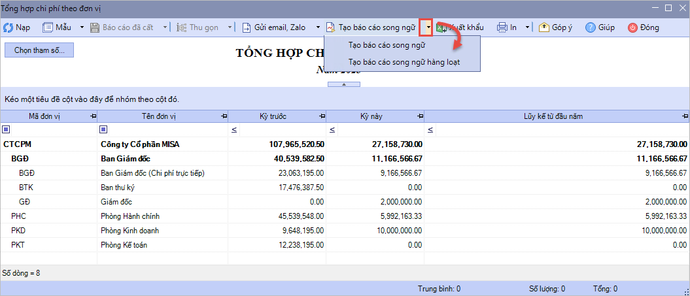Click dropdown arrow beside Tạo báo cáo song ngữ
The image size is (690, 296).
[427, 27]
